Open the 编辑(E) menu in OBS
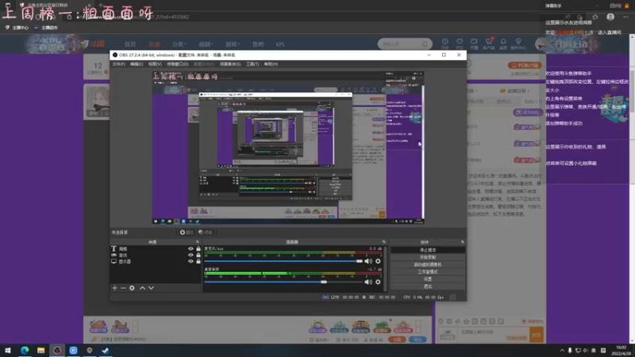Image resolution: width=635 pixels, height=357 pixels. pos(137,64)
